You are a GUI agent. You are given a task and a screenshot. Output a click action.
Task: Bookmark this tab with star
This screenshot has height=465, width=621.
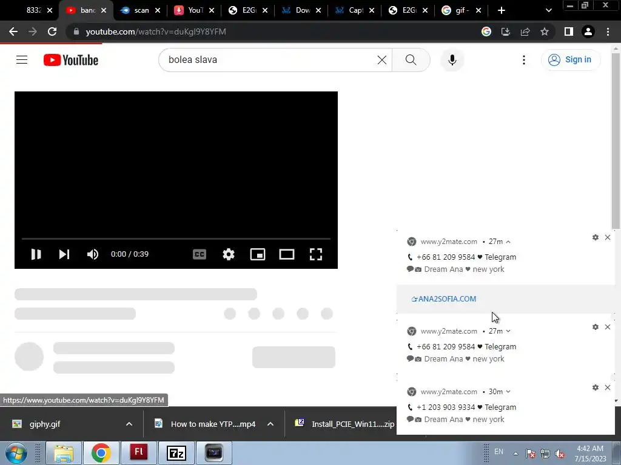pos(545,31)
